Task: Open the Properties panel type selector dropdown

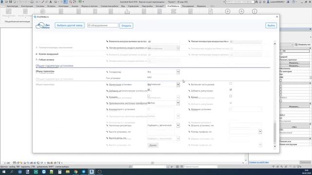Action: 292,45
